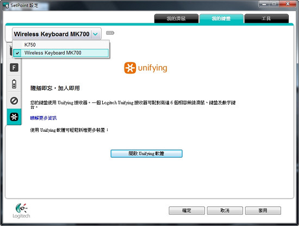This screenshot has height=226, width=299.
Task: Open the battery status sidebar icon
Action: (14, 84)
